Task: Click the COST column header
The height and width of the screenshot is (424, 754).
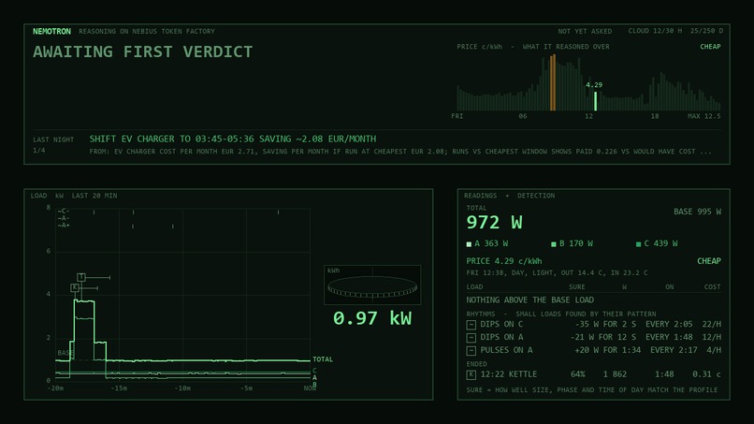Action: coord(712,286)
